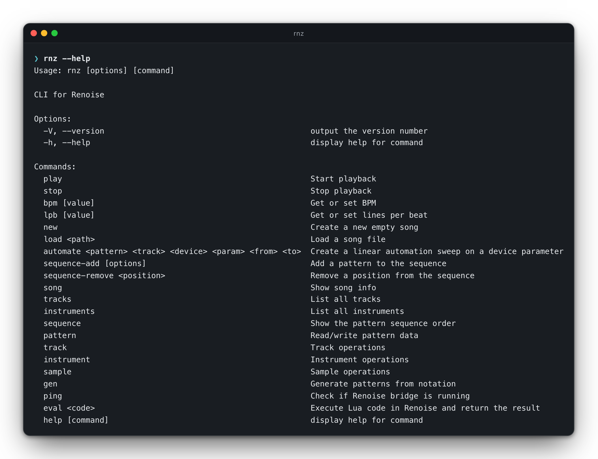The width and height of the screenshot is (598, 459).
Task: Click the 'song' command name
Action: click(x=53, y=288)
